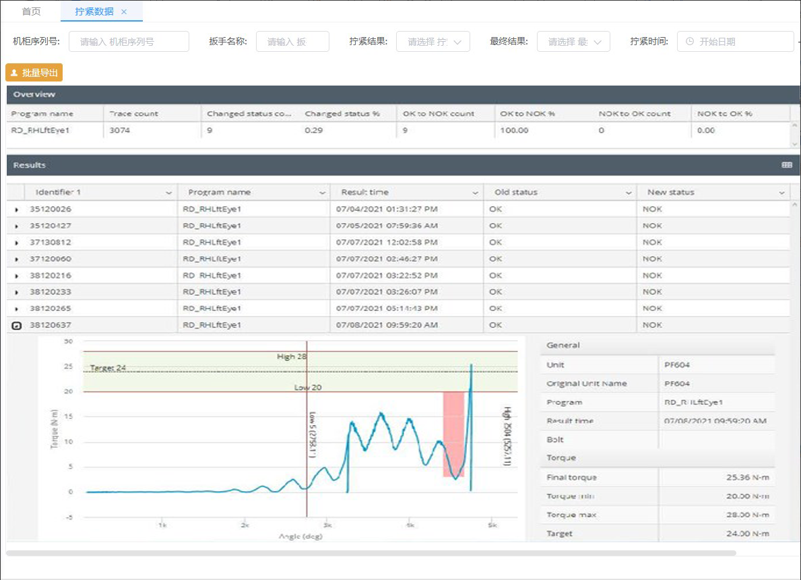
Task: Click the Low 20 limit label on chart
Action: tap(308, 387)
